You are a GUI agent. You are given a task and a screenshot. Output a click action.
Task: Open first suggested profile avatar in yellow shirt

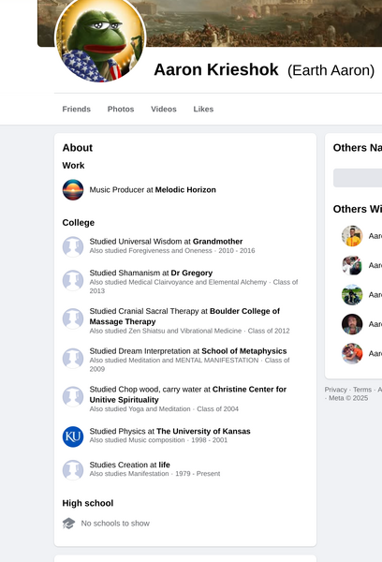pyautogui.click(x=352, y=236)
